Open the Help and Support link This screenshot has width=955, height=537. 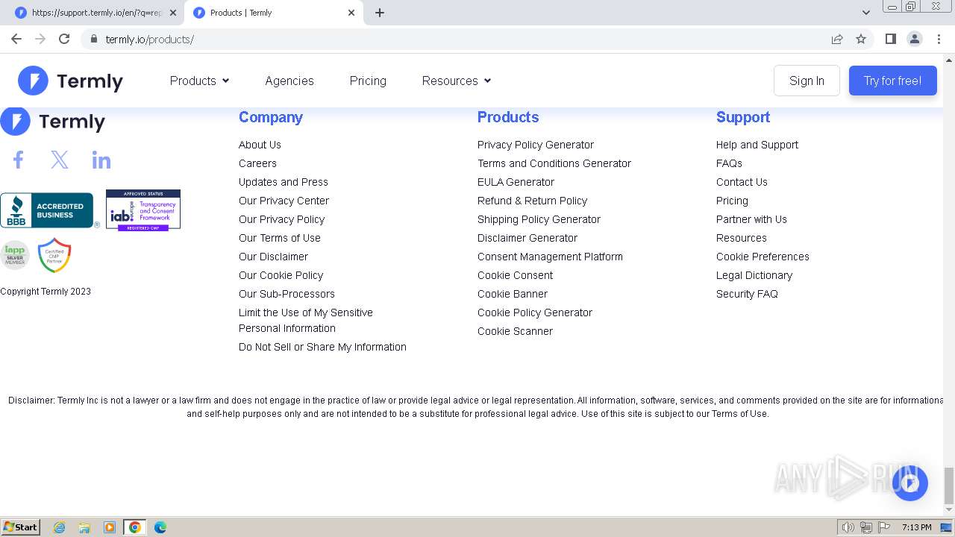tap(757, 145)
